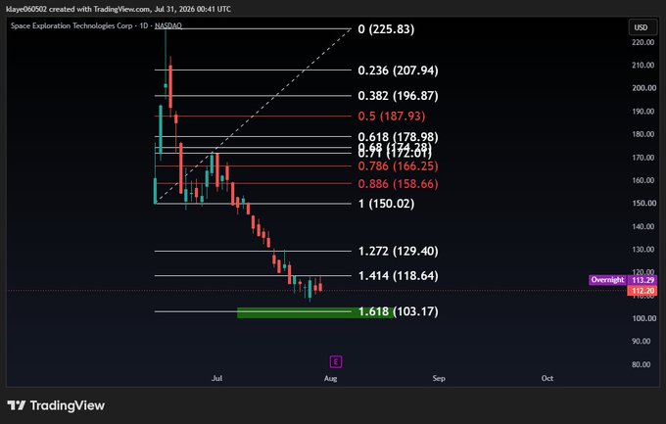Click the USD currency button
Viewport: 666px width, 424px height.
(x=642, y=27)
